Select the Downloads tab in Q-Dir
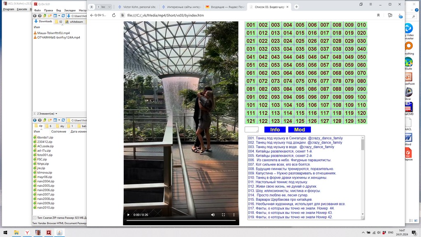This screenshot has height=237, width=421. pyautogui.click(x=44, y=21)
